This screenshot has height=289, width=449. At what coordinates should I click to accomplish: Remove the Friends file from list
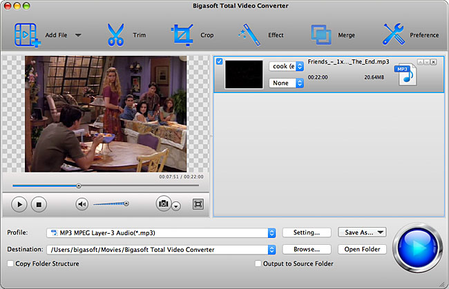pos(434,62)
